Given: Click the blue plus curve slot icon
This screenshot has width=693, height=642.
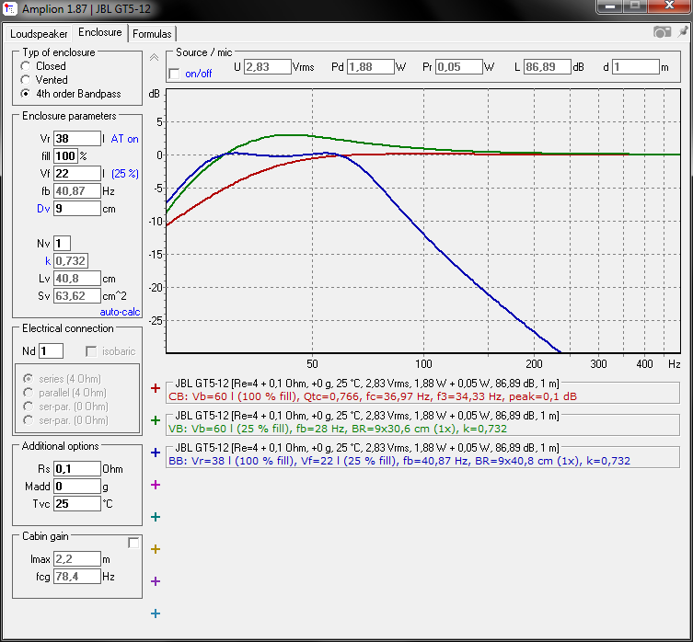Looking at the screenshot, I should click(x=156, y=453).
